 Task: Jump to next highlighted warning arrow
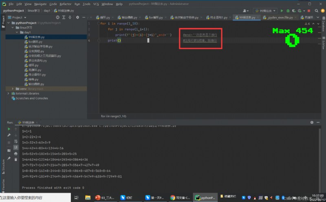tap(318, 24)
